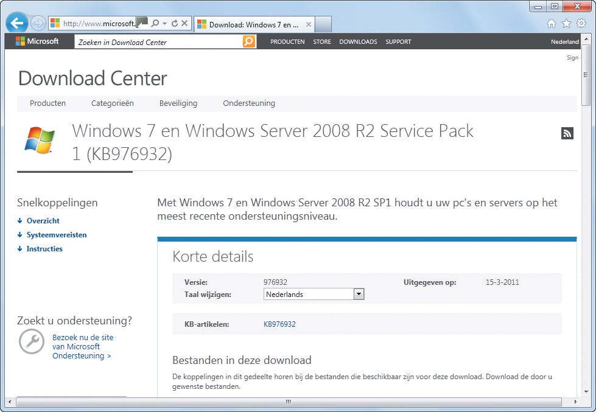Click the horizontal scrollbar thumb
This screenshot has height=412, width=596.
point(289,402)
